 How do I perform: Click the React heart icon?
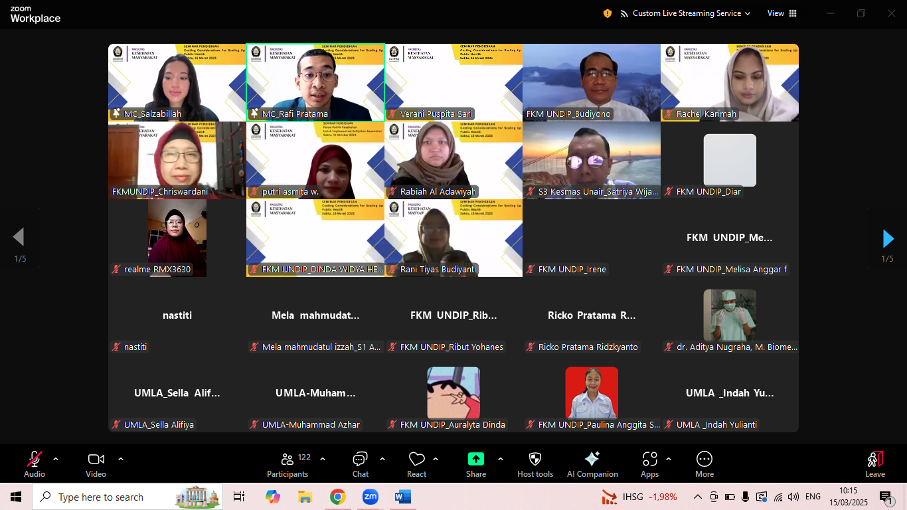coord(416,460)
